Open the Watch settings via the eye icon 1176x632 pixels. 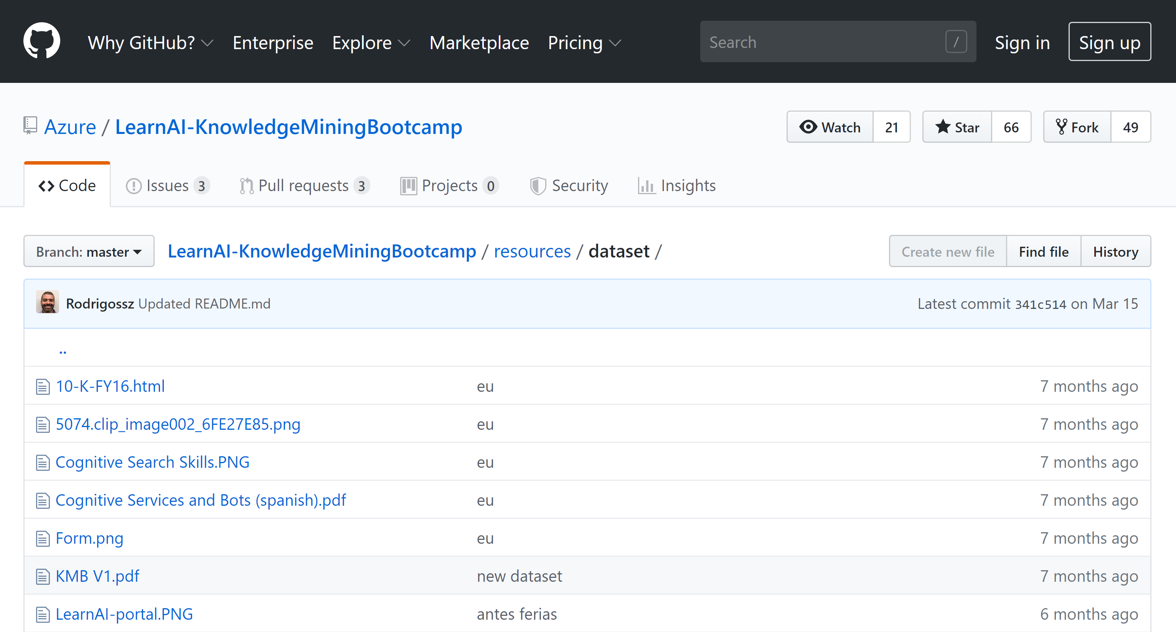pos(809,127)
